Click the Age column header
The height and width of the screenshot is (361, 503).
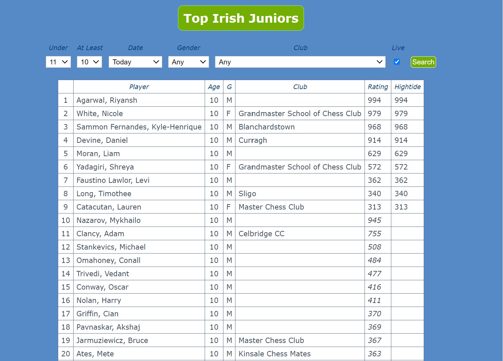point(214,87)
